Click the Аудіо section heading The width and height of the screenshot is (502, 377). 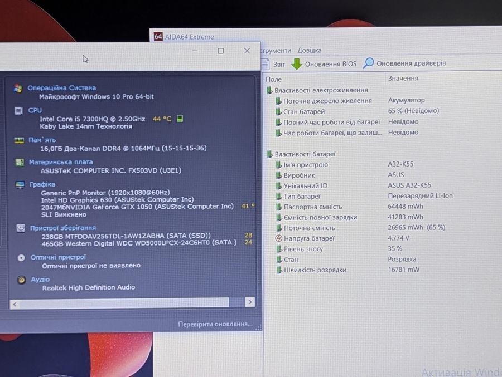[40, 279]
